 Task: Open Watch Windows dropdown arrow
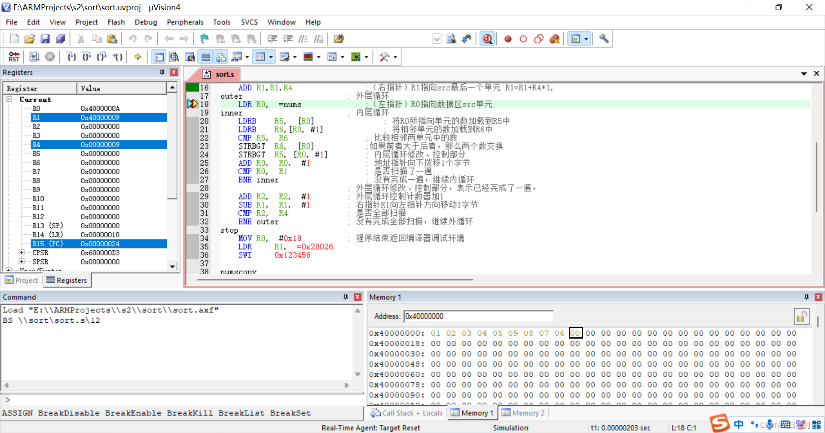click(x=247, y=57)
